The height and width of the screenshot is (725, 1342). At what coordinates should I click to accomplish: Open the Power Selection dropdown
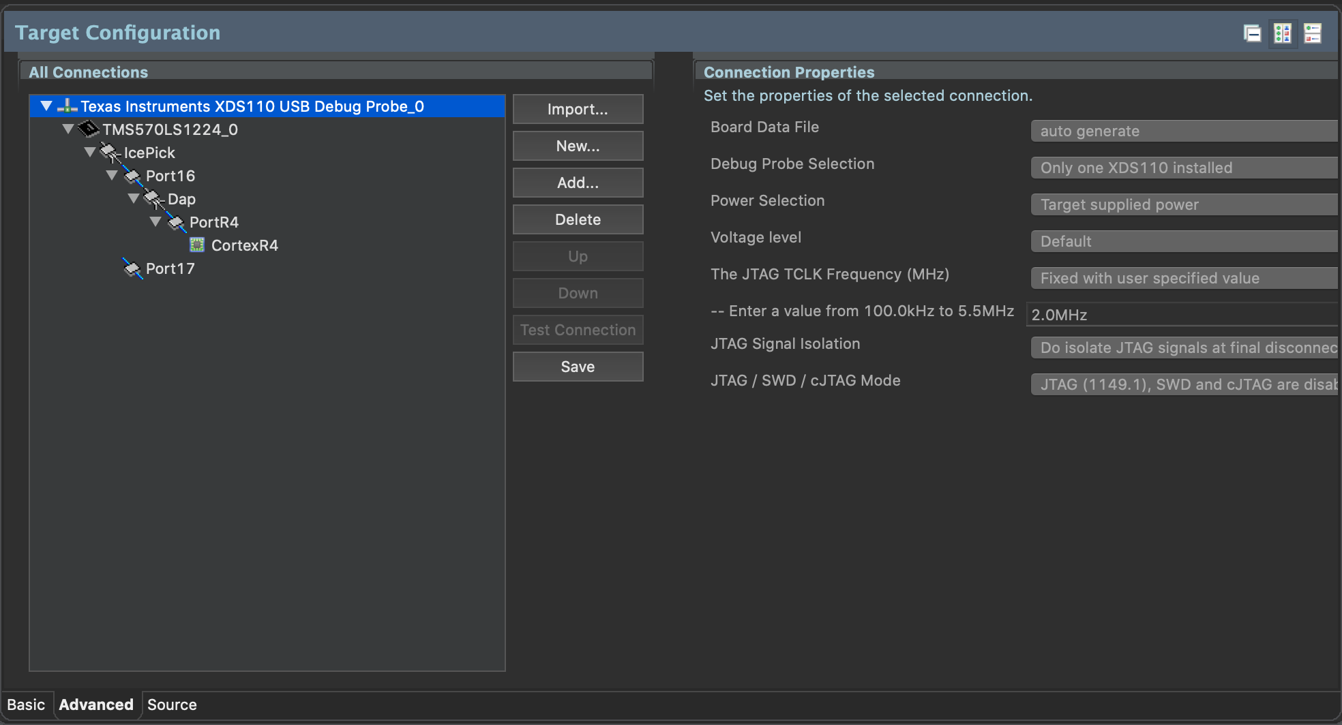pyautogui.click(x=1184, y=204)
